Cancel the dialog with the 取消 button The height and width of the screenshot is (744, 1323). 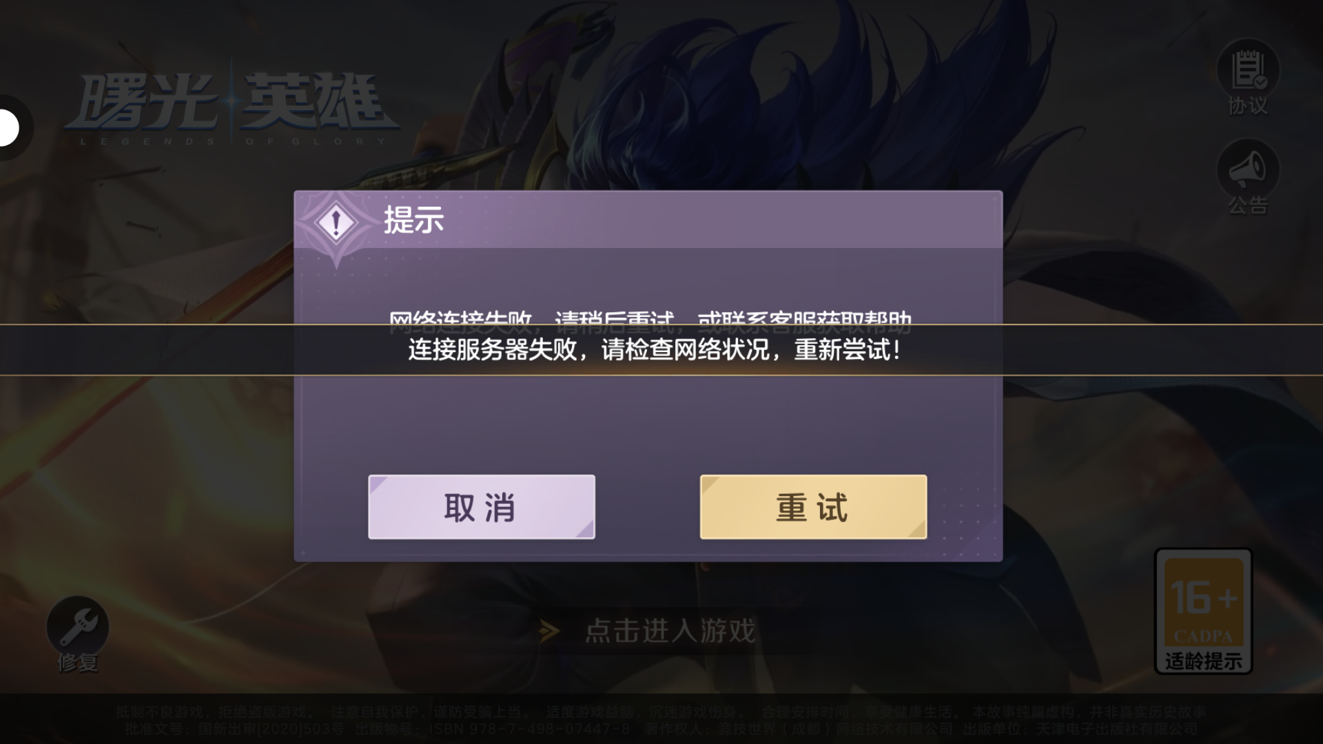pyautogui.click(x=482, y=507)
